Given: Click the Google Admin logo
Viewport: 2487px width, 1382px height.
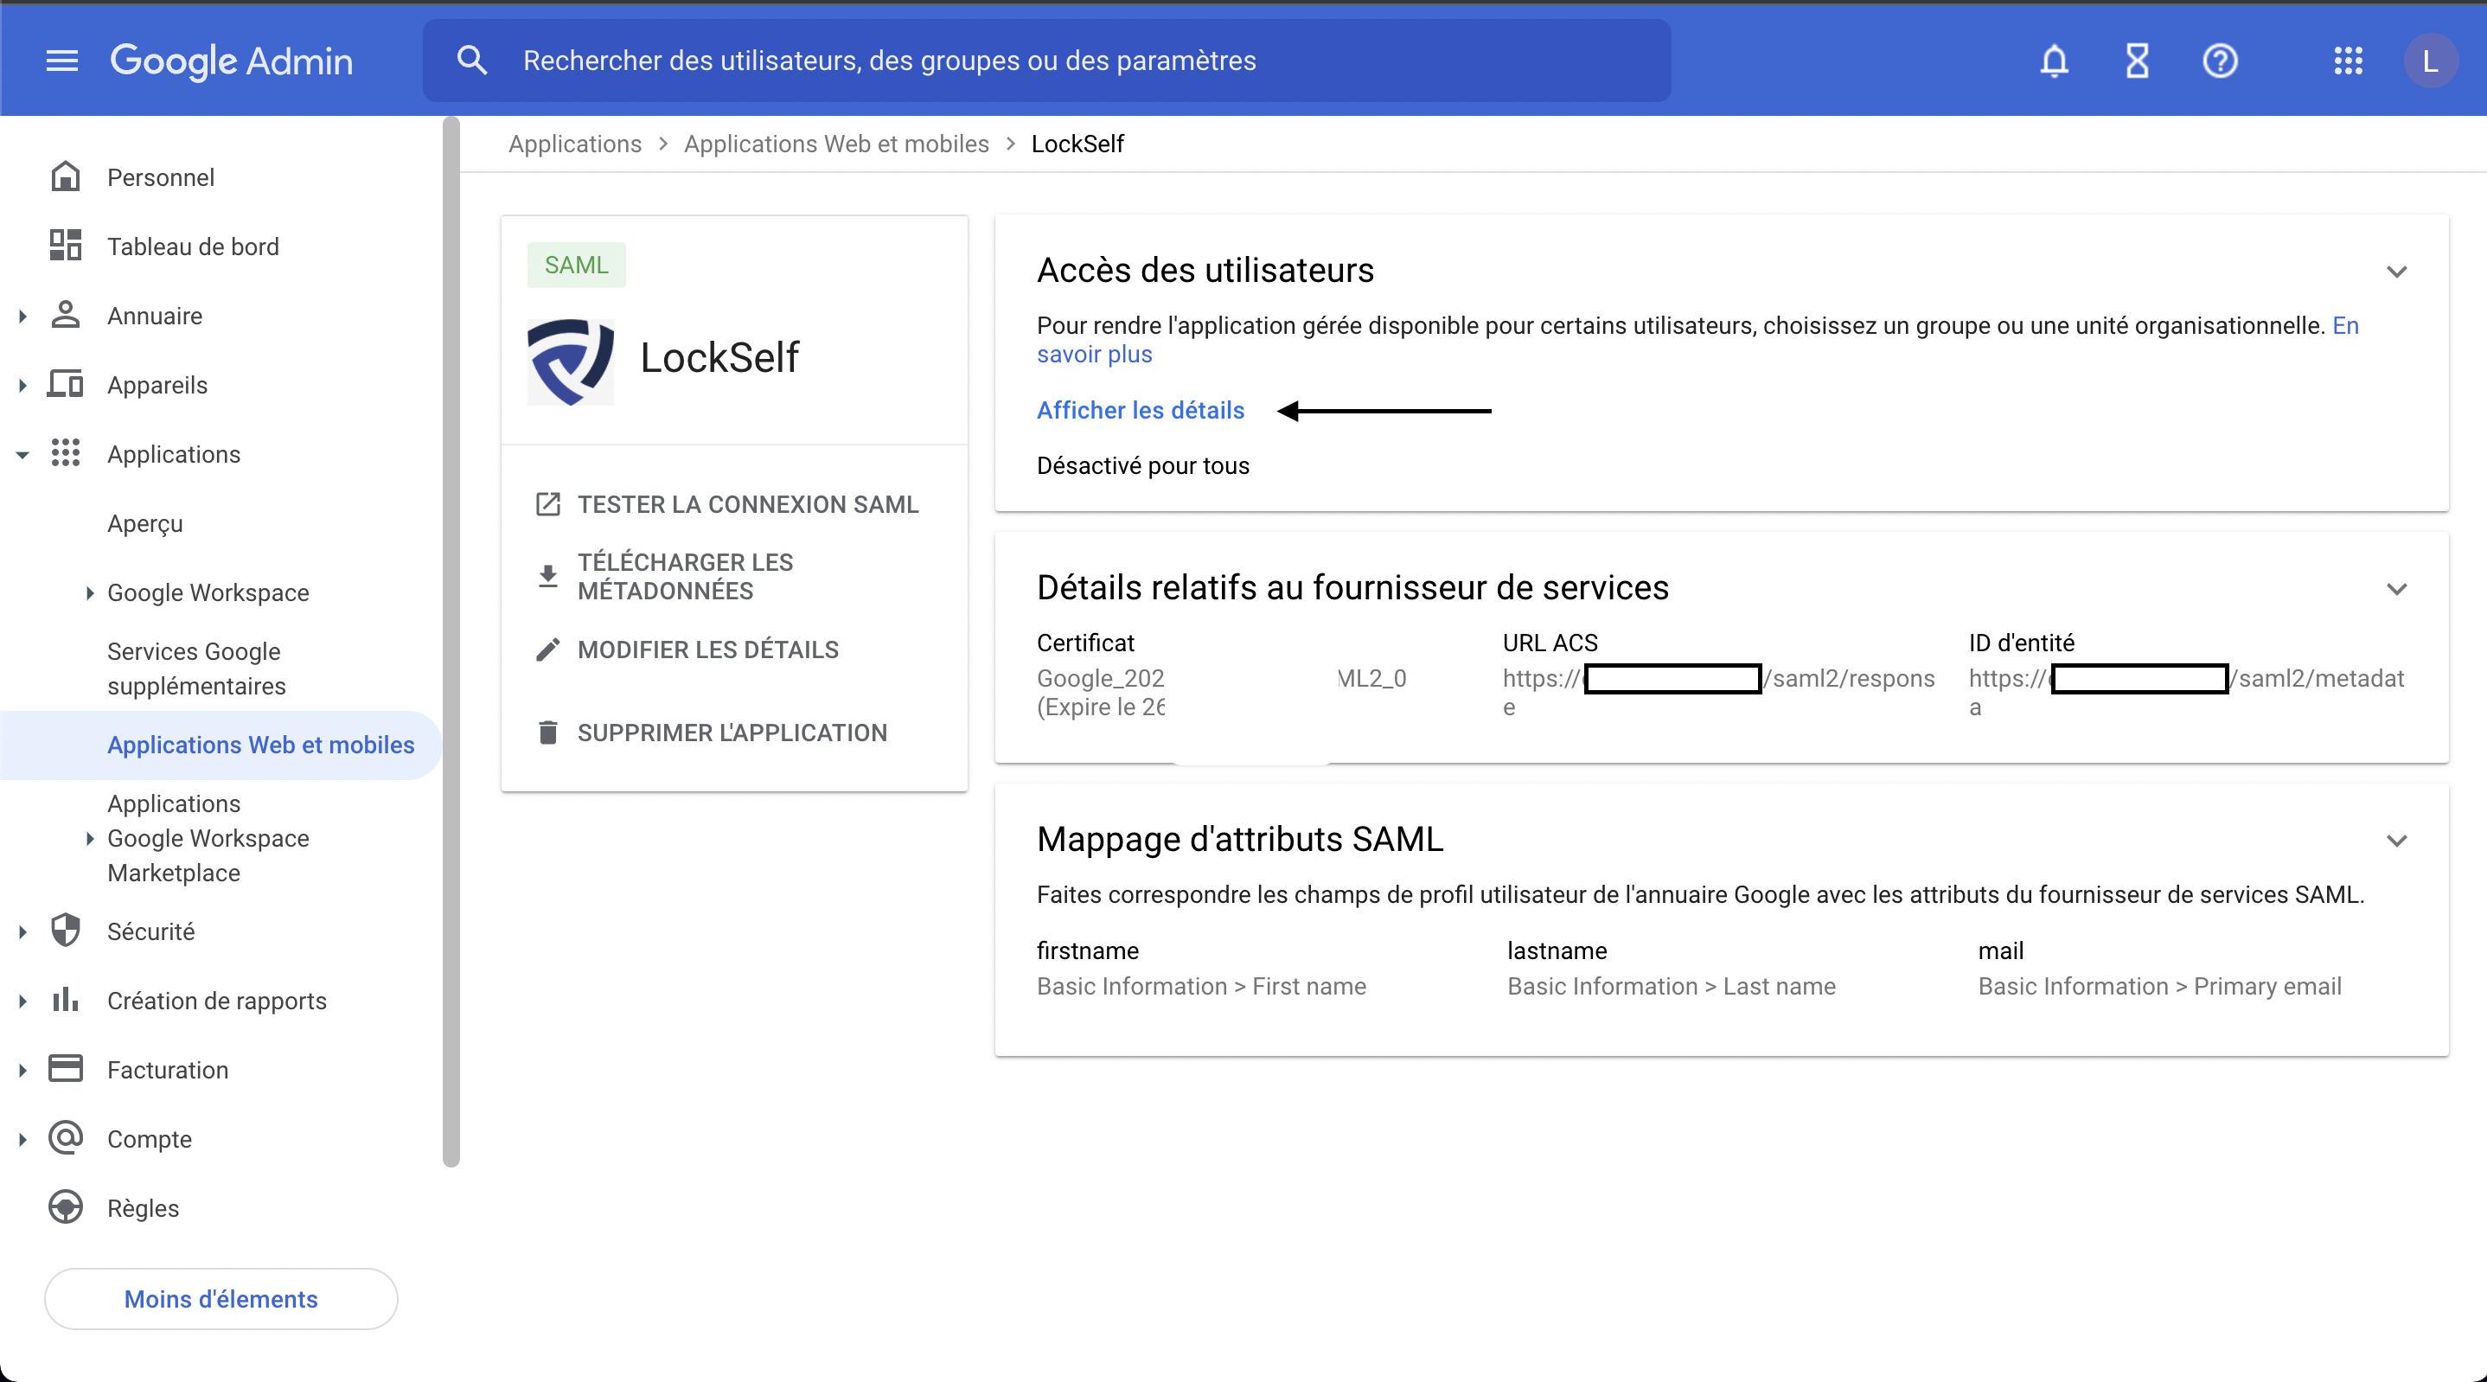Looking at the screenshot, I should tap(232, 61).
